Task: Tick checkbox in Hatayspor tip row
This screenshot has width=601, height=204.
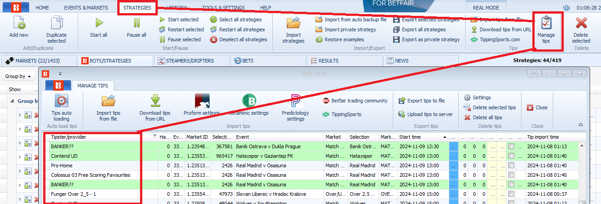Action: [511, 156]
